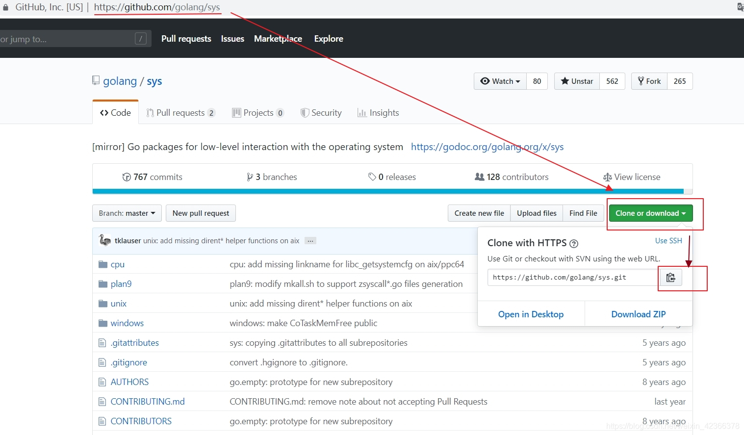Switch to repository Pull requests tab
The image size is (744, 435).
coord(180,113)
